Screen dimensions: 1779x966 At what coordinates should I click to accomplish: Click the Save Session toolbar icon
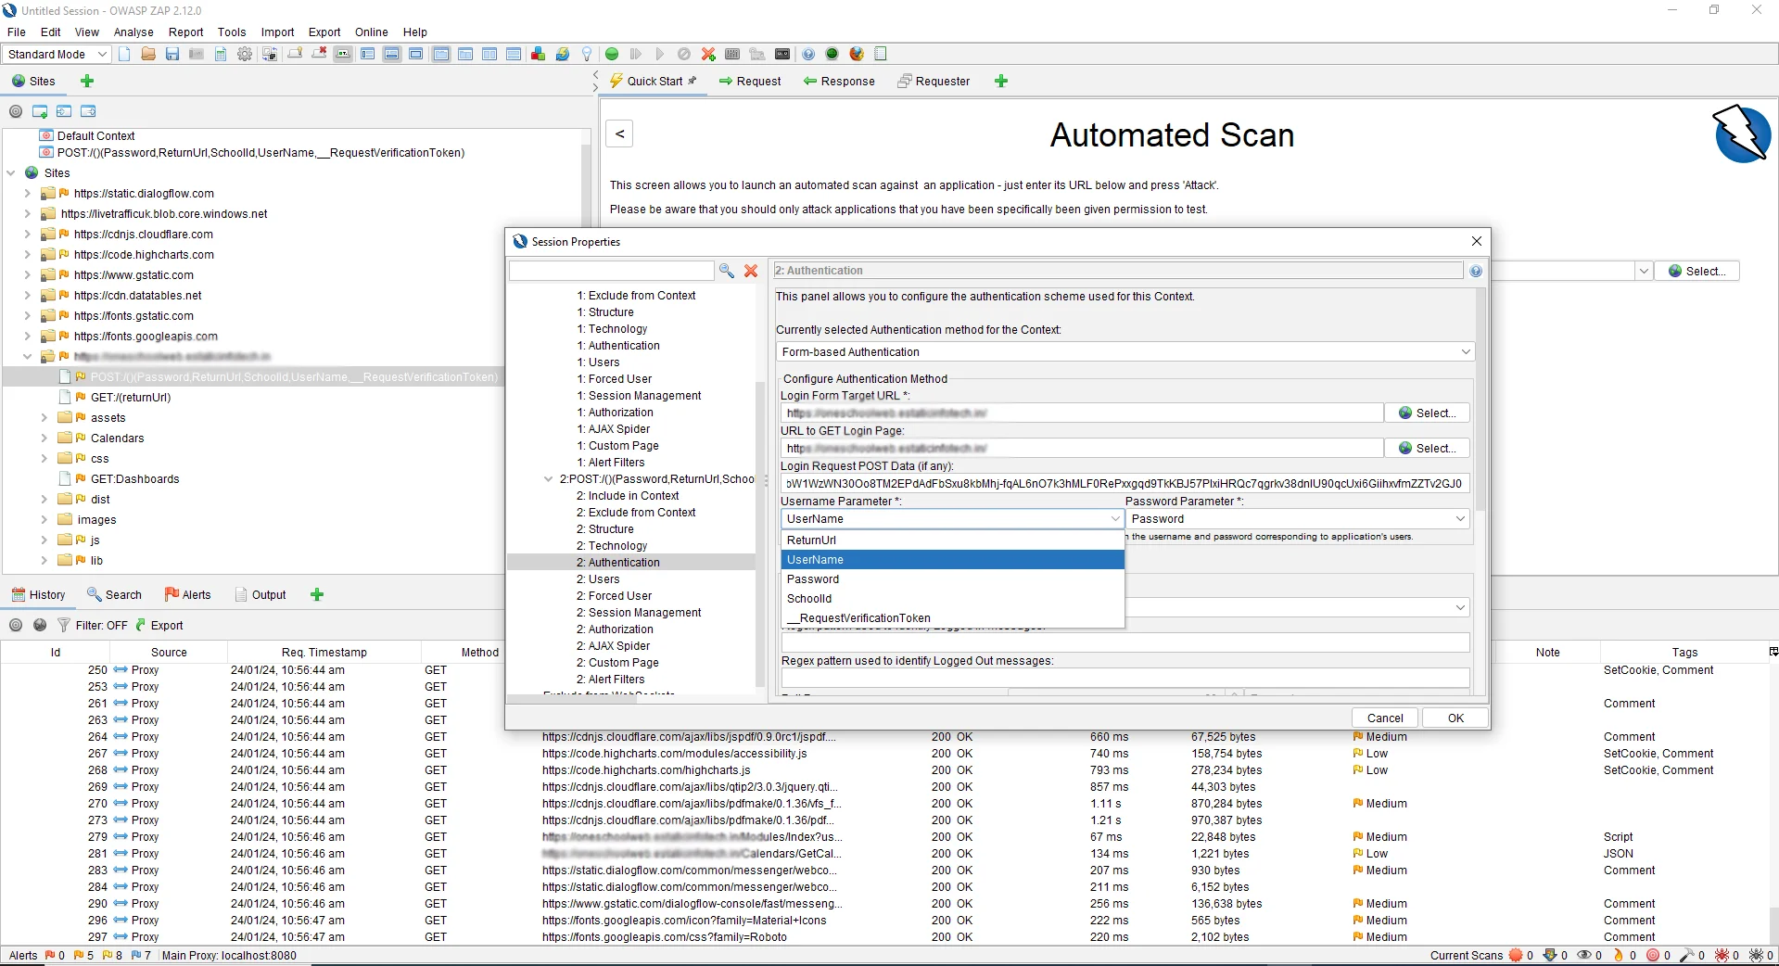[x=172, y=54]
